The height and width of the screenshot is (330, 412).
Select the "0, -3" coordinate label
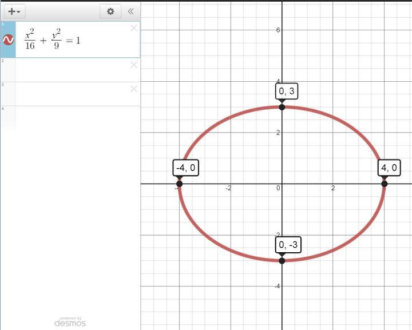(x=288, y=245)
